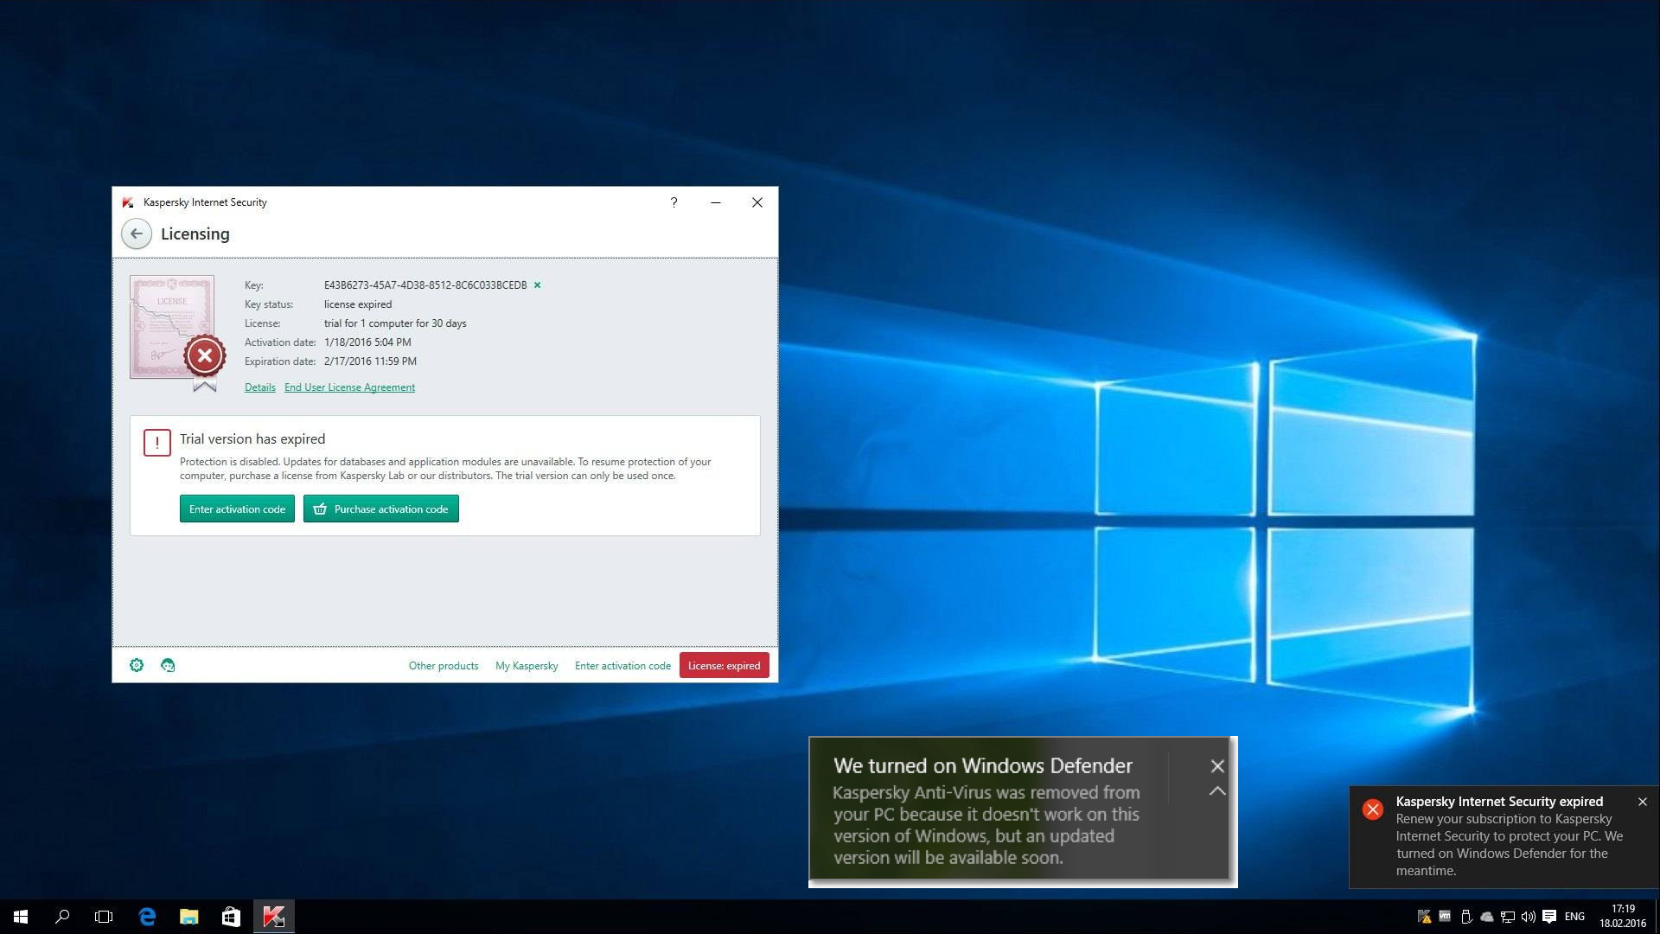Image resolution: width=1660 pixels, height=934 pixels.
Task: Click 'Trial version has expired' heading
Action: click(252, 439)
